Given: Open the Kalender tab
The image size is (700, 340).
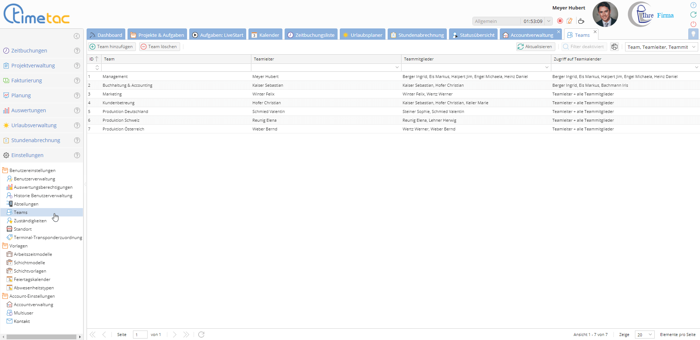Looking at the screenshot, I should click(265, 35).
